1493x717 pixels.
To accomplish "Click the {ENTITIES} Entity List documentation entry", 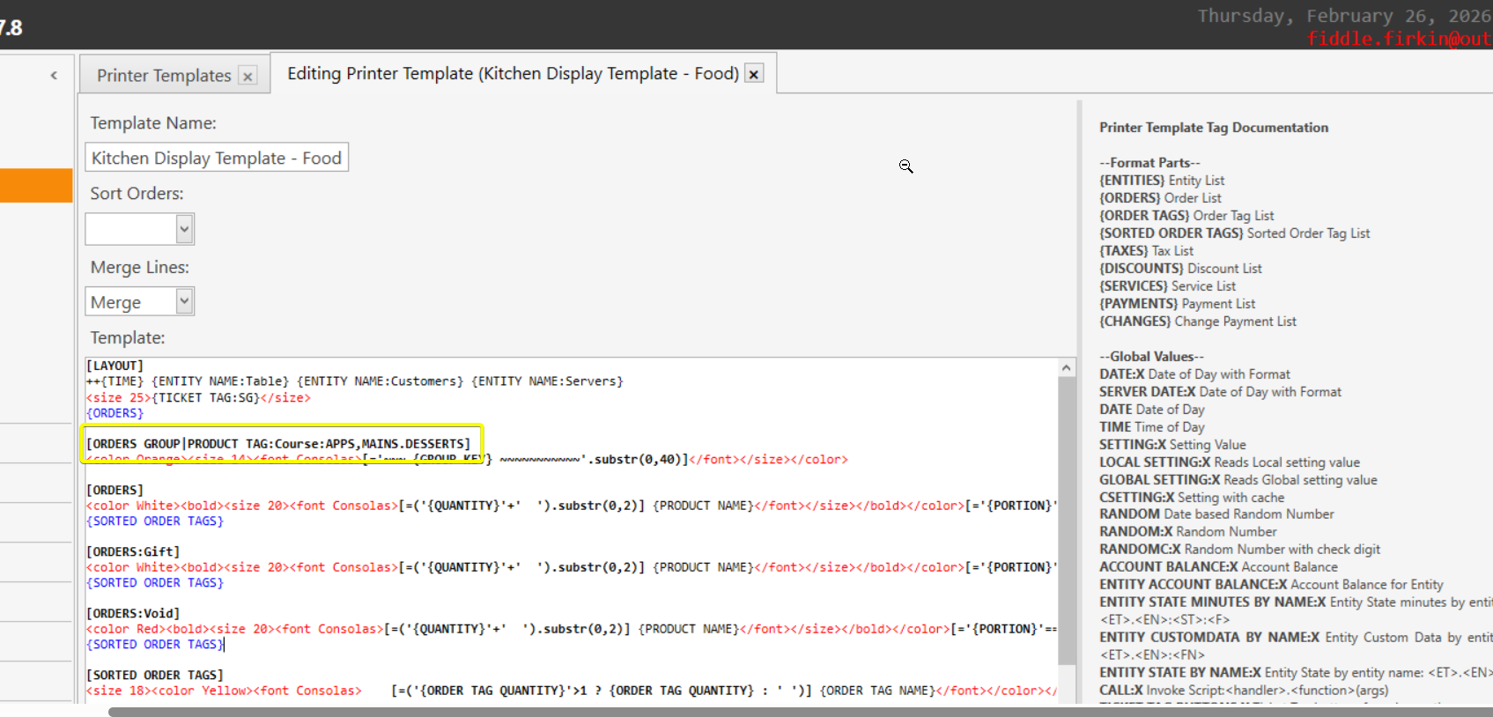I will pyautogui.click(x=1161, y=181).
